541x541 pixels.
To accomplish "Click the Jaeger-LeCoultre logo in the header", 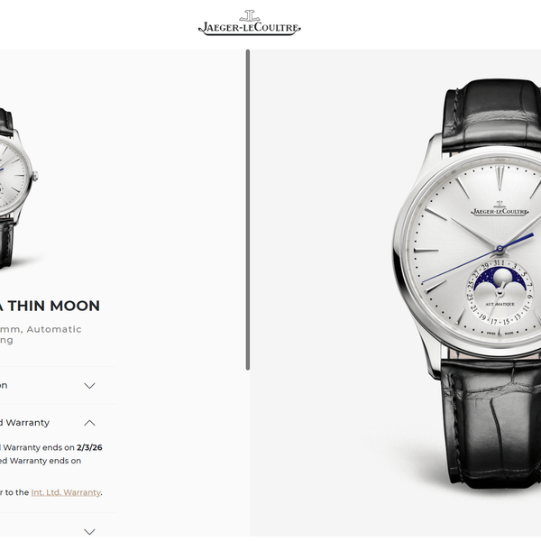I will 249,23.
